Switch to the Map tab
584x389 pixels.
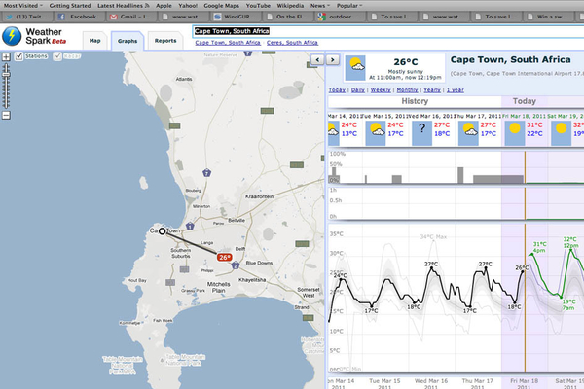[x=95, y=41]
